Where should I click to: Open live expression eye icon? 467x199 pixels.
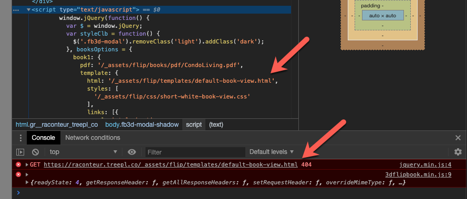click(132, 152)
